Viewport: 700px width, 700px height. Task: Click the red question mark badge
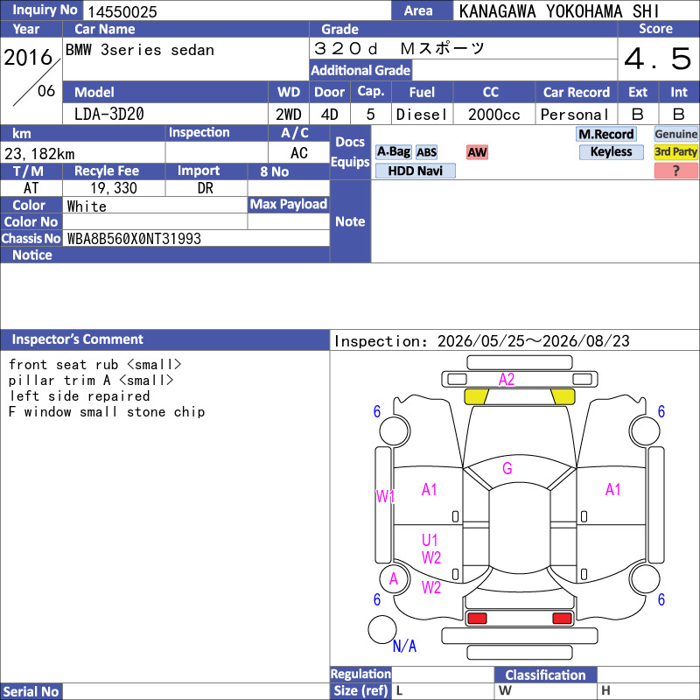[x=675, y=171]
